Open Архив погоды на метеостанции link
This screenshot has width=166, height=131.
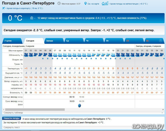pos(129,4)
